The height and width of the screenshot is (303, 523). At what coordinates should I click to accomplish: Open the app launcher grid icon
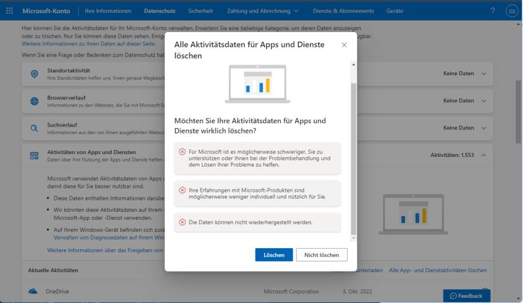9,11
